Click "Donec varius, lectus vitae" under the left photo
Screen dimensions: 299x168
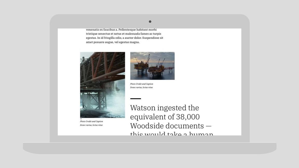(91, 125)
